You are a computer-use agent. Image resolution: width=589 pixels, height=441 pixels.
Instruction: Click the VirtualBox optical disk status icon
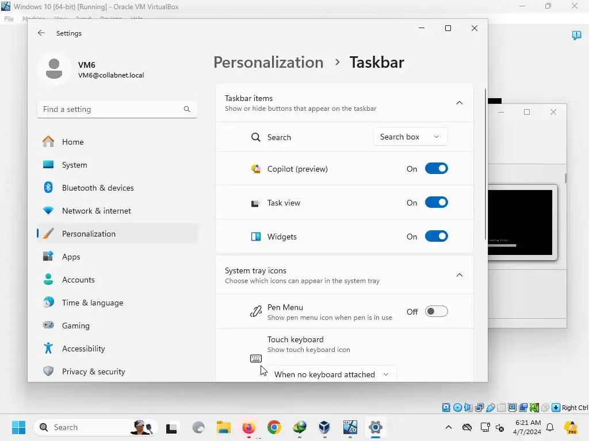pos(457,408)
